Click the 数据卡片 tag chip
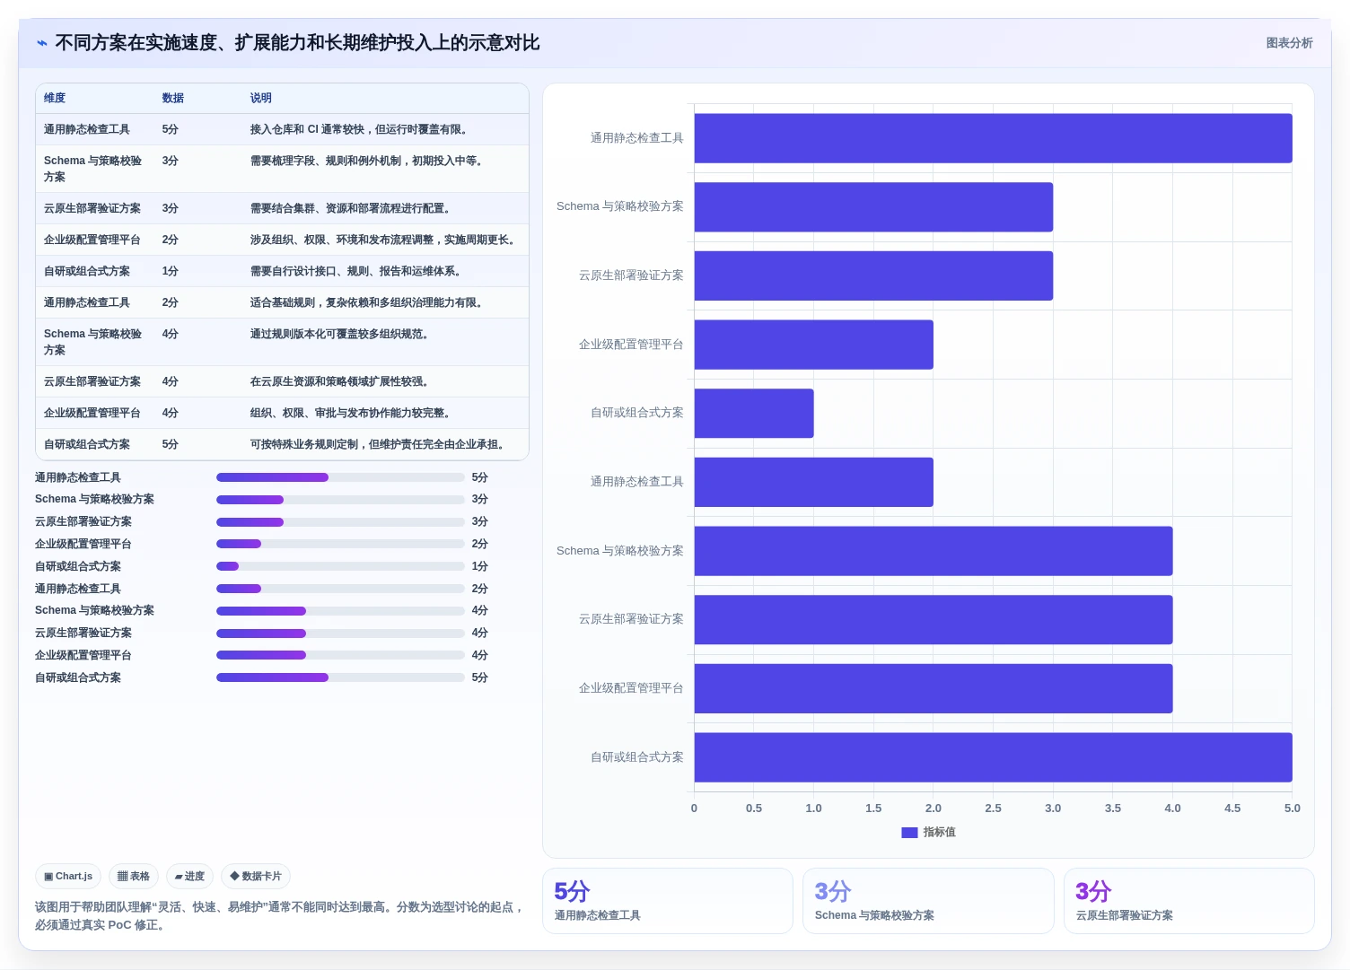Viewport: 1350px width, 970px height. (256, 877)
